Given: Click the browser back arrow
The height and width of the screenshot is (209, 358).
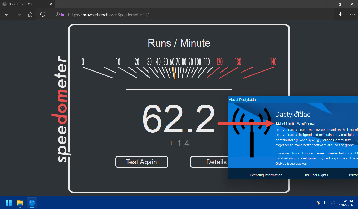Looking at the screenshot, I should [x=7, y=15].
